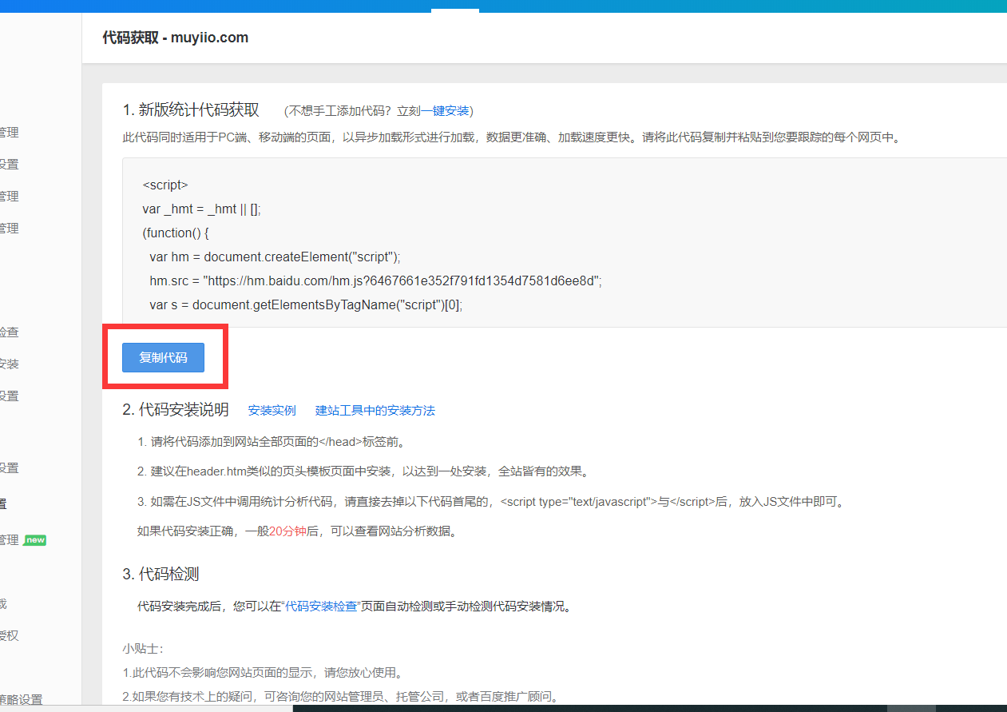Click the (function() { code line

(x=175, y=233)
